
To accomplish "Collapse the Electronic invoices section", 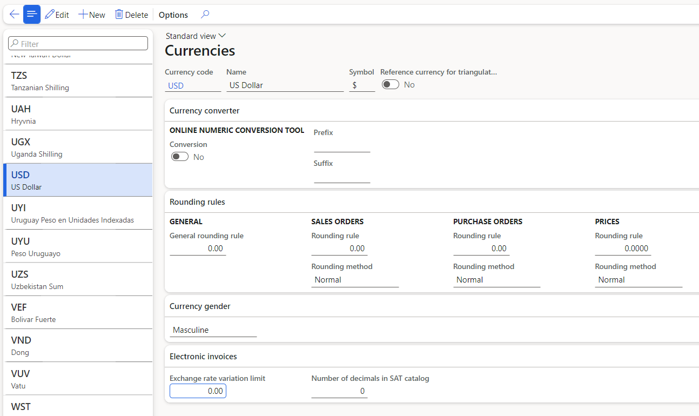I will pos(432,356).
